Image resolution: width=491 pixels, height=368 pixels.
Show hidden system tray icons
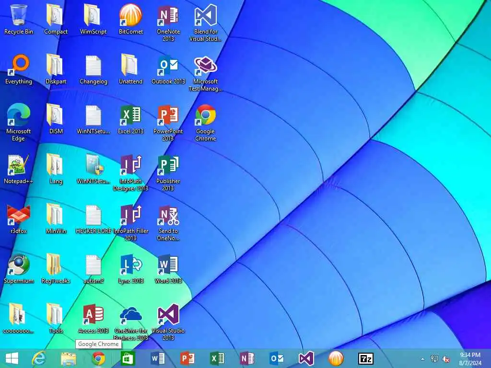tap(423, 359)
